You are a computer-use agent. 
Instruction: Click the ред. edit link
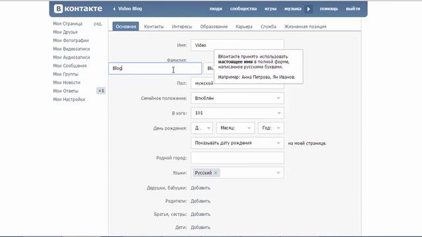(x=98, y=24)
